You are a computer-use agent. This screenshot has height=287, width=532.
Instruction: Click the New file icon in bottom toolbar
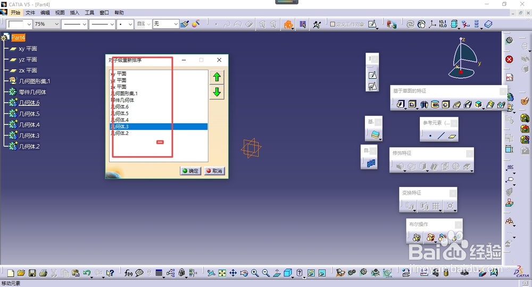(x=11, y=273)
